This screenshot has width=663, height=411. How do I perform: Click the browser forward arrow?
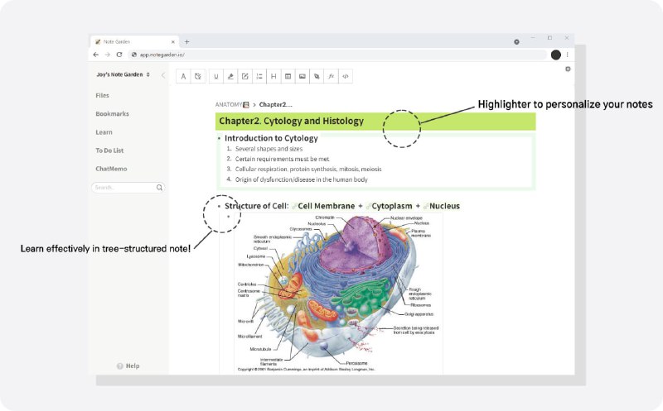click(x=108, y=55)
